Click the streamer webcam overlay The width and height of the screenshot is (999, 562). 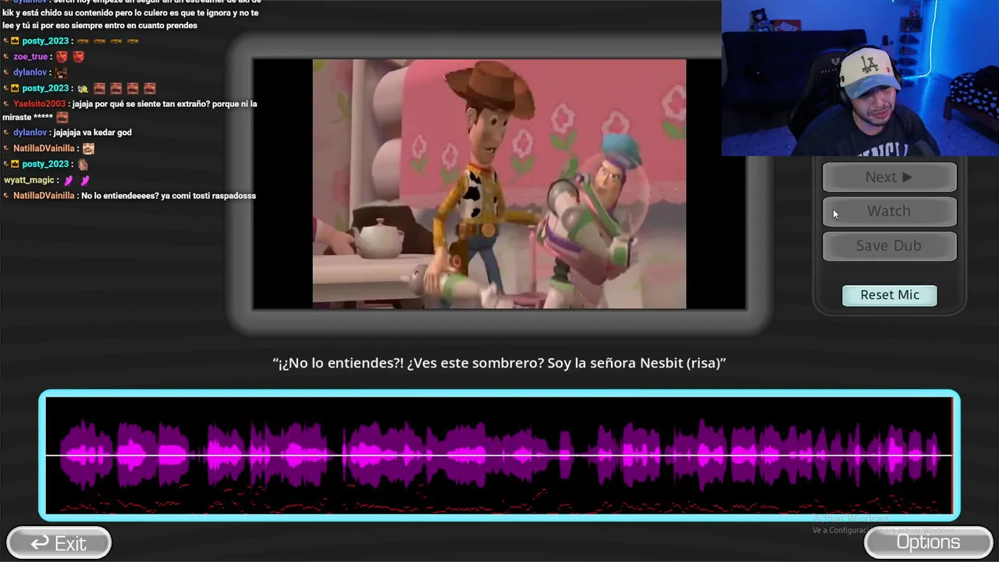860,78
